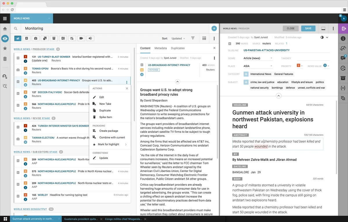
Task: Open the Sort by Updated dropdown
Action: [178, 38]
